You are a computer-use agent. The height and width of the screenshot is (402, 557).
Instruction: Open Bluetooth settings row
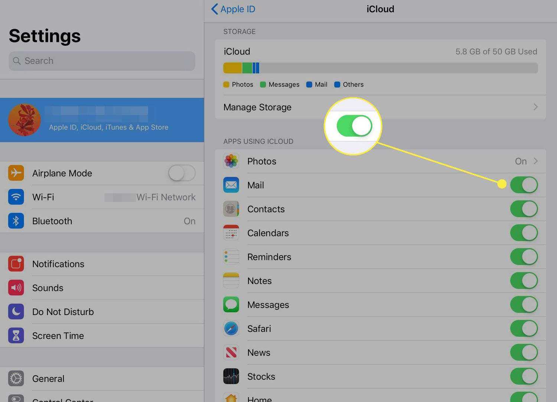102,221
